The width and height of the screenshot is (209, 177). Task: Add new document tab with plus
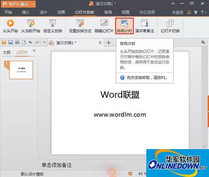point(108,43)
